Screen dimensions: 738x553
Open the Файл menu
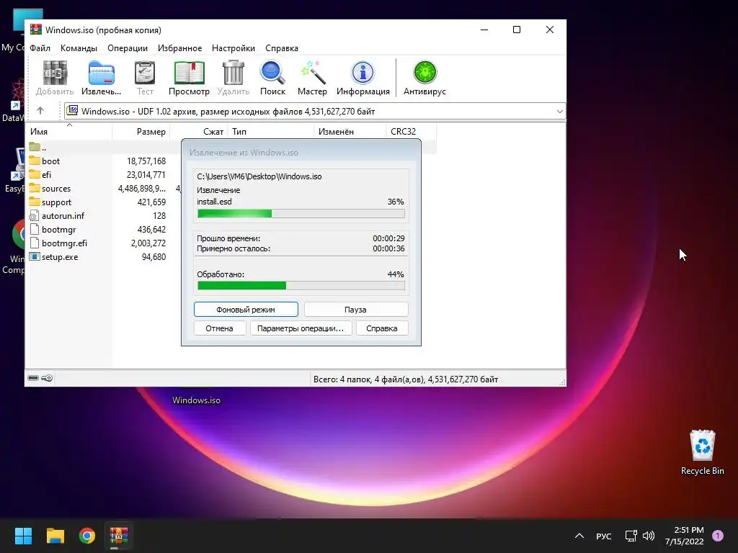click(40, 48)
